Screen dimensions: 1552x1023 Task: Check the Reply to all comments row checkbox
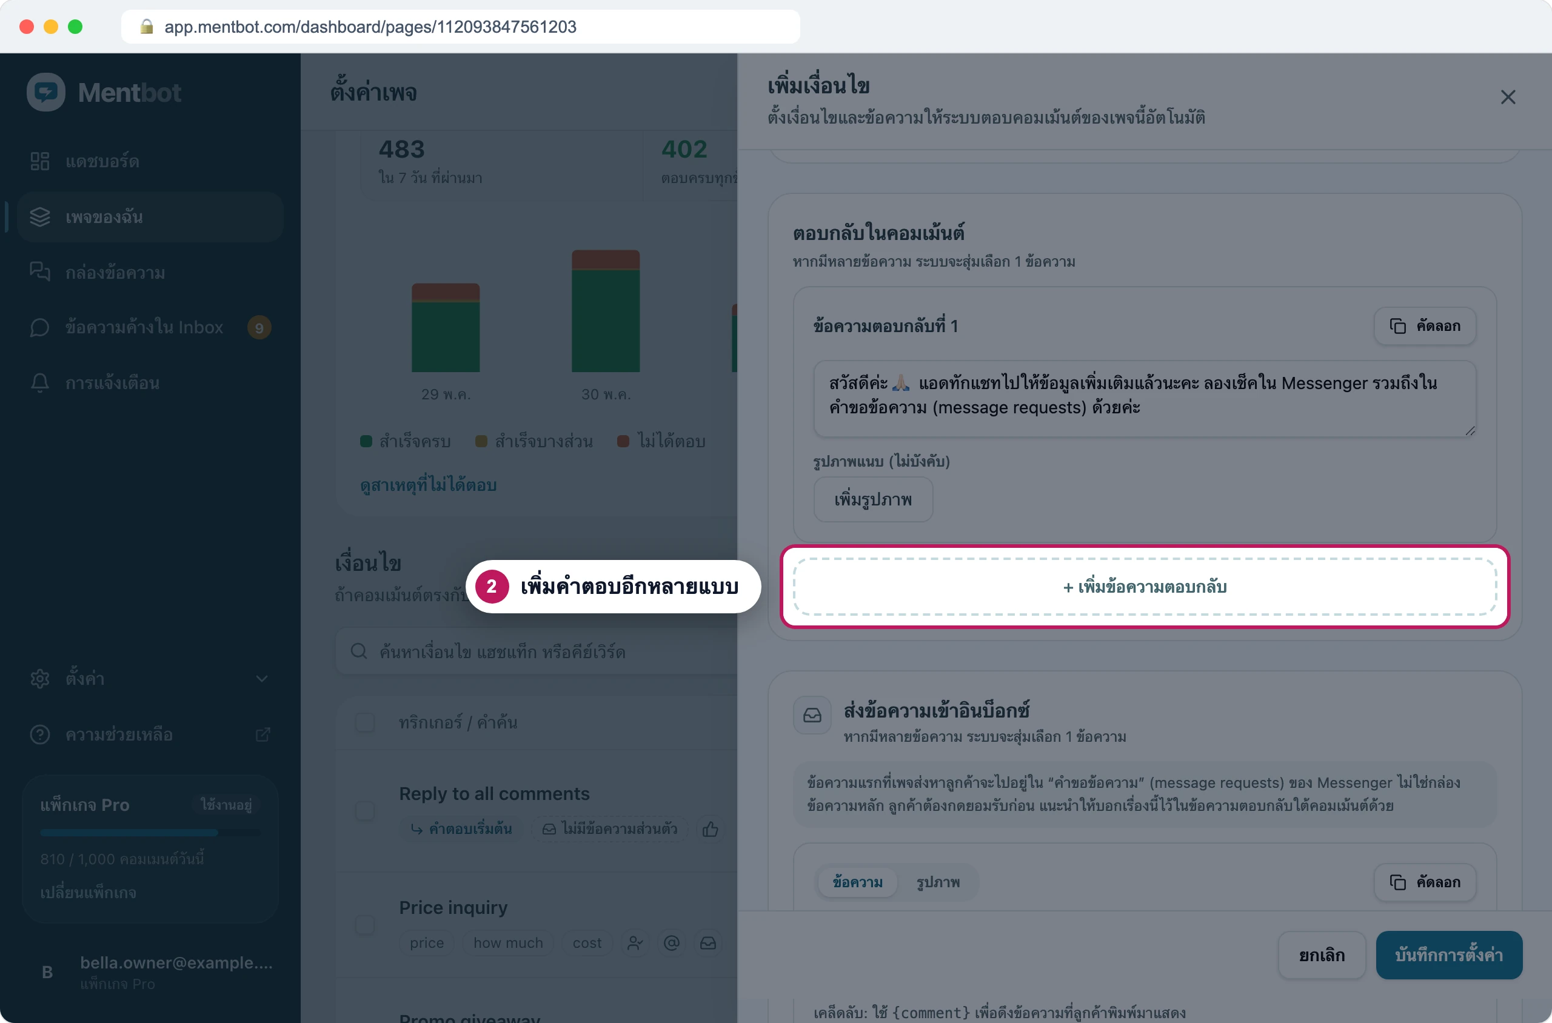point(365,811)
